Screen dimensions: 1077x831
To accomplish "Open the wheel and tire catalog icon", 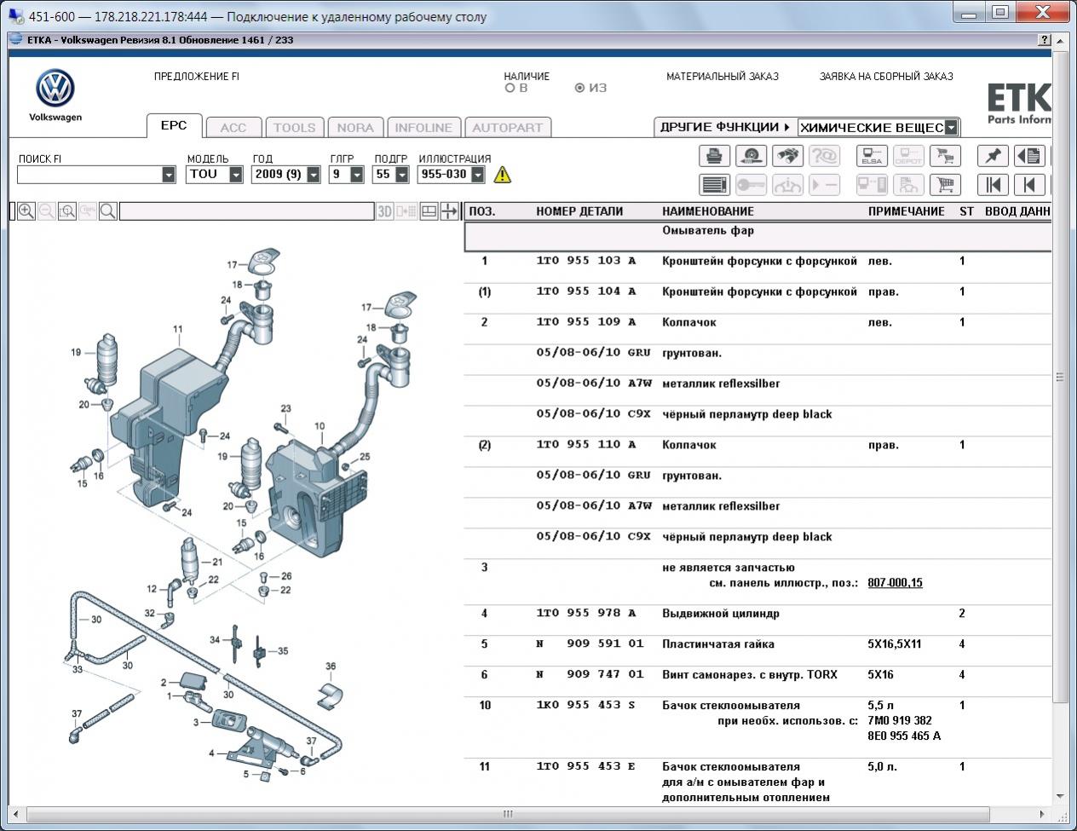I will pyautogui.click(x=751, y=156).
